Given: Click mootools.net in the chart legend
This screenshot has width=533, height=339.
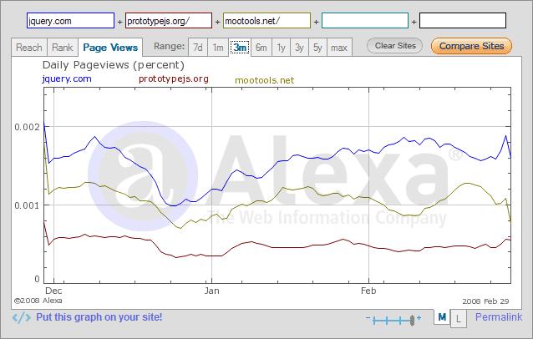Looking at the screenshot, I should [265, 80].
